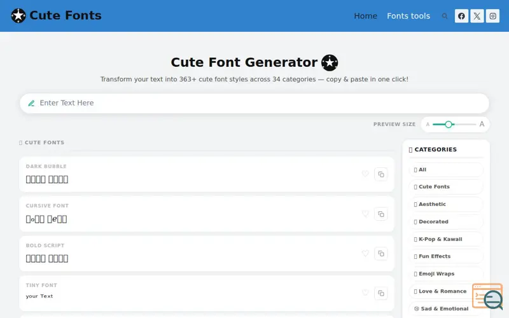Select the All category

click(446, 169)
